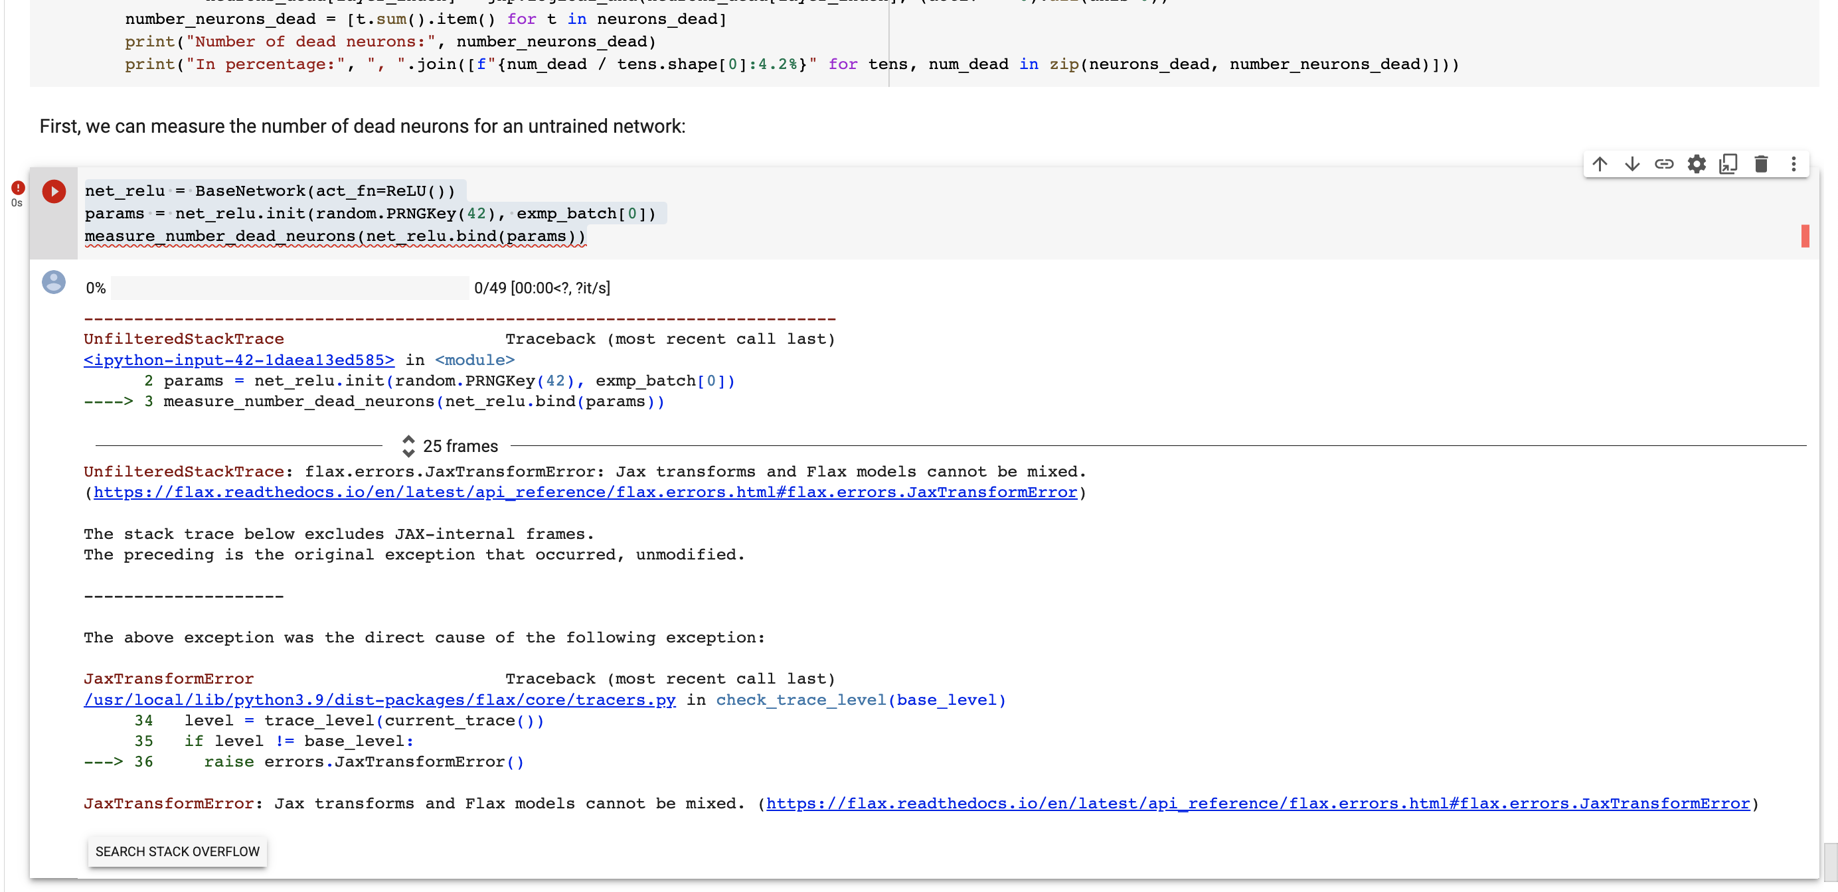Click the 0/49 progress bar
Screen dimensions: 1838x892
pos(289,287)
